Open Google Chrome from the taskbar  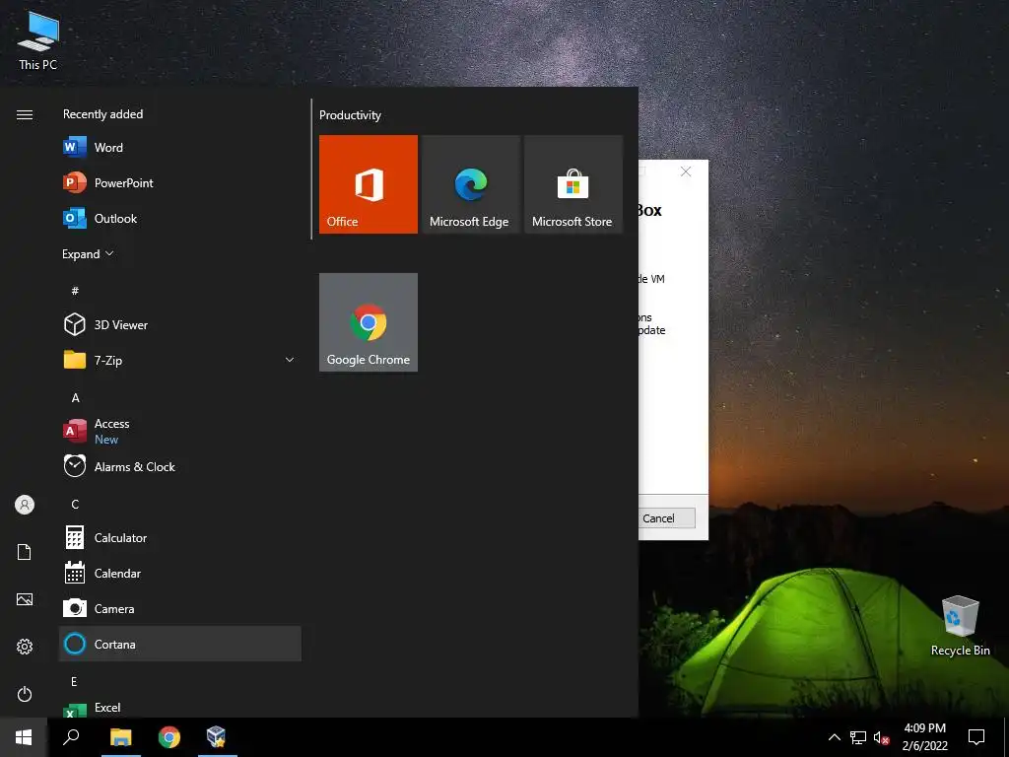(x=169, y=737)
